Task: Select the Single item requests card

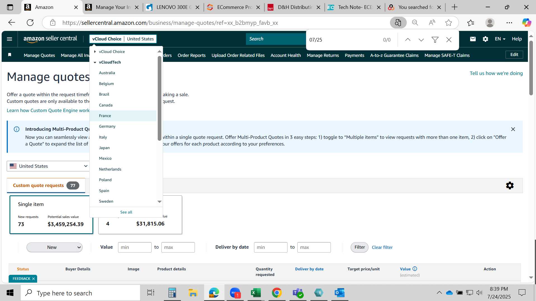Action: 51,215
